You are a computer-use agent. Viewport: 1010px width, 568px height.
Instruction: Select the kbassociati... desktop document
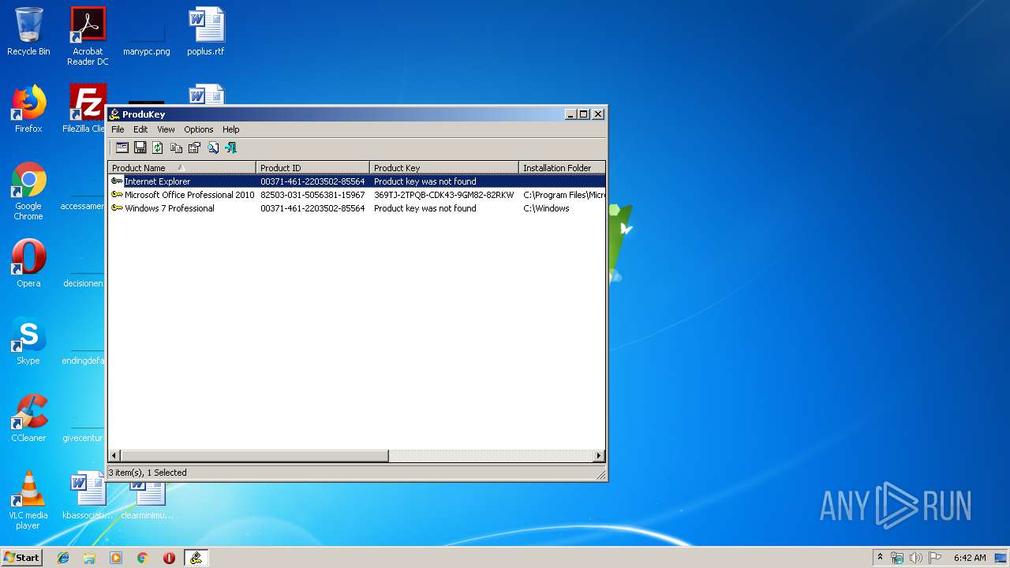[x=88, y=495]
